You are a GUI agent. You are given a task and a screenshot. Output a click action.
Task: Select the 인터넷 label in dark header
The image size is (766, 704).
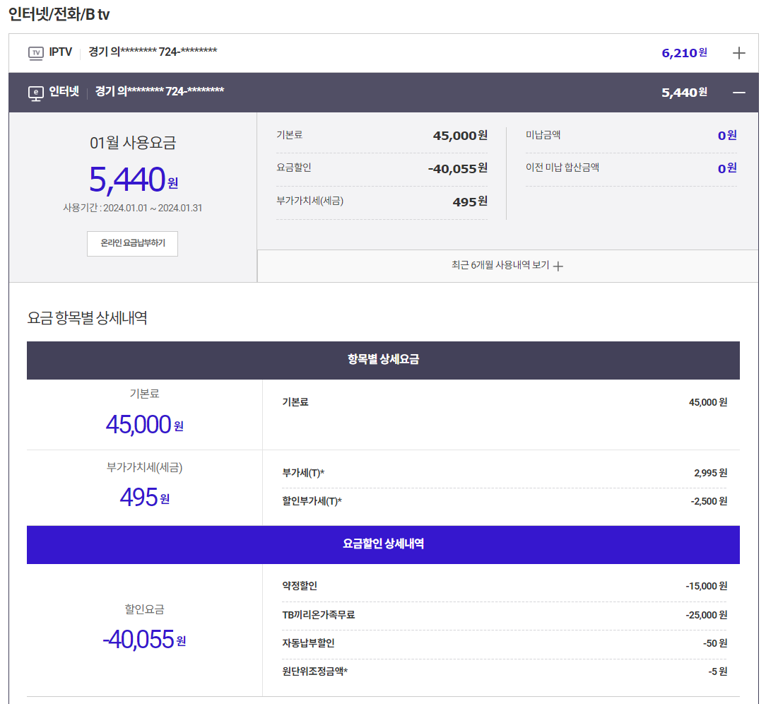tap(64, 91)
